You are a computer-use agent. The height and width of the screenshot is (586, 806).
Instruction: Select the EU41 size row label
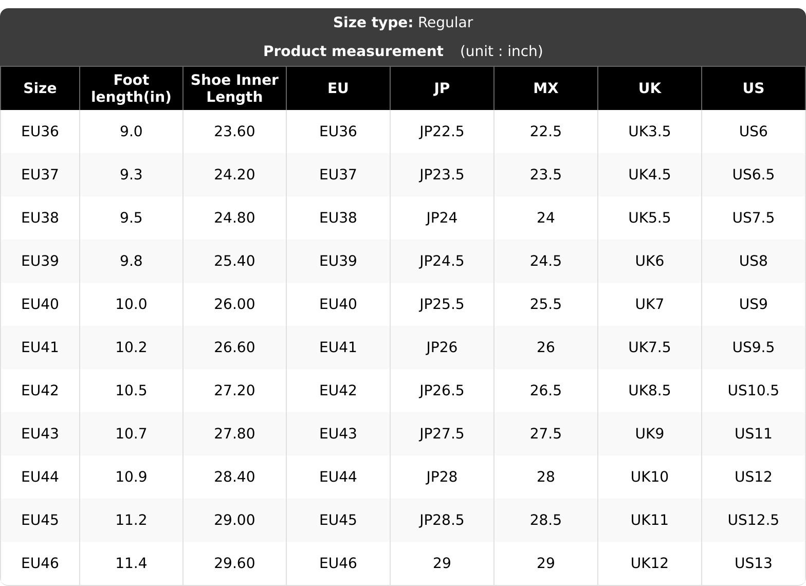click(x=40, y=347)
